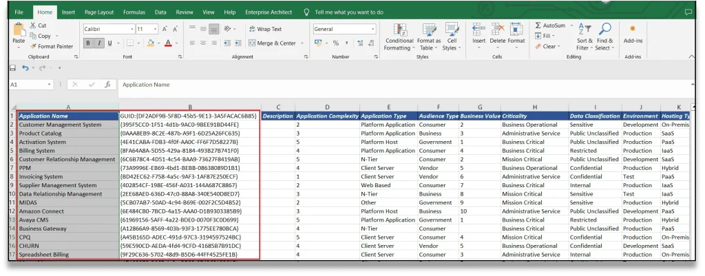Switch to the Insert tab

(68, 12)
